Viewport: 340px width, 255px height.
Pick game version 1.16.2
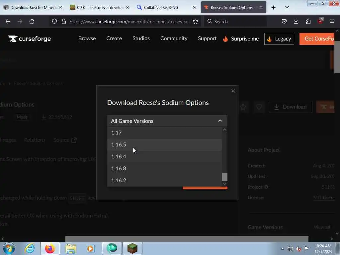point(165,180)
